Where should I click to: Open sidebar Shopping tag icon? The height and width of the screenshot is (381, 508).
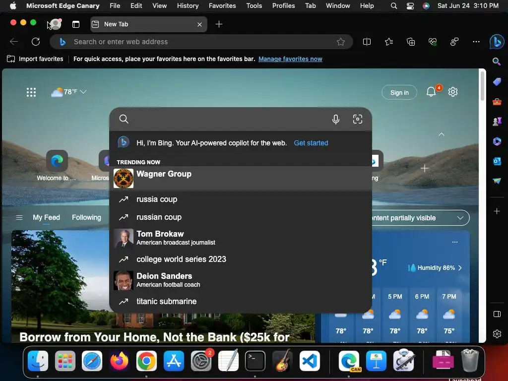click(497, 82)
